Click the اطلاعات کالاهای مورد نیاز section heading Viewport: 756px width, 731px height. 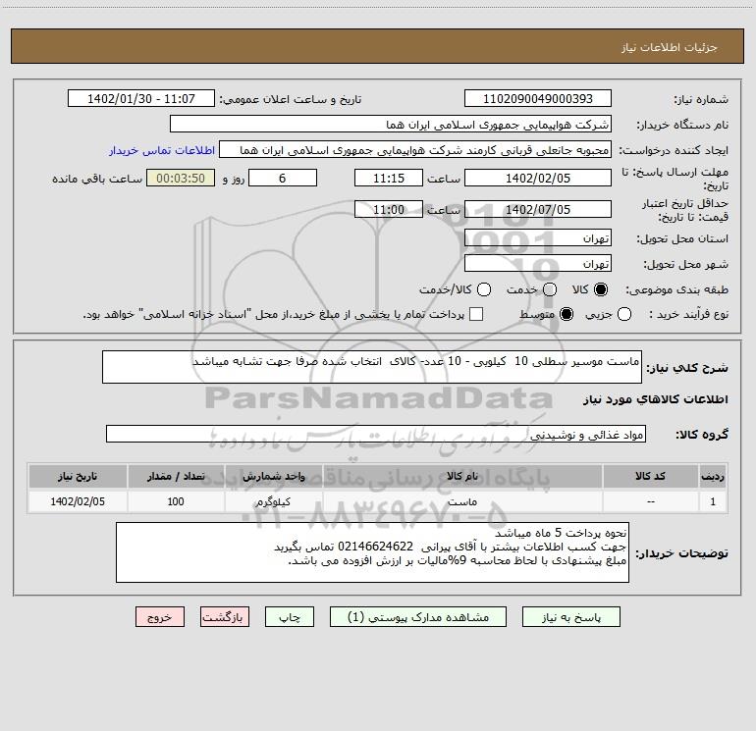point(655,399)
